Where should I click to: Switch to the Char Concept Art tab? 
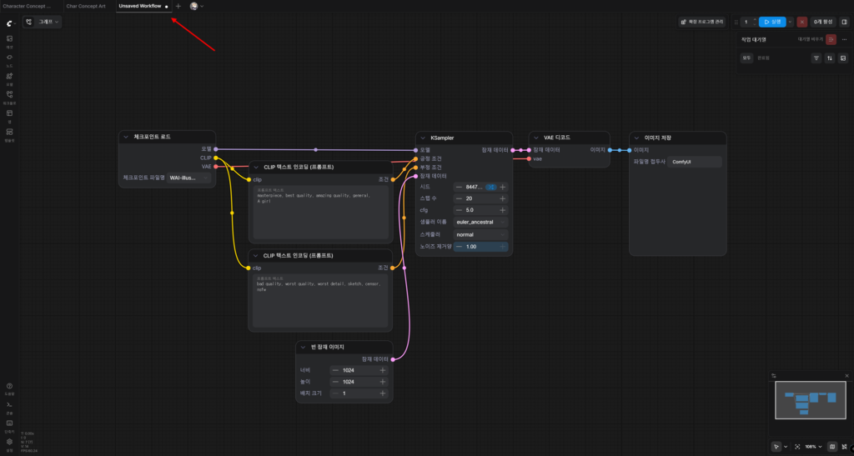[x=86, y=6]
